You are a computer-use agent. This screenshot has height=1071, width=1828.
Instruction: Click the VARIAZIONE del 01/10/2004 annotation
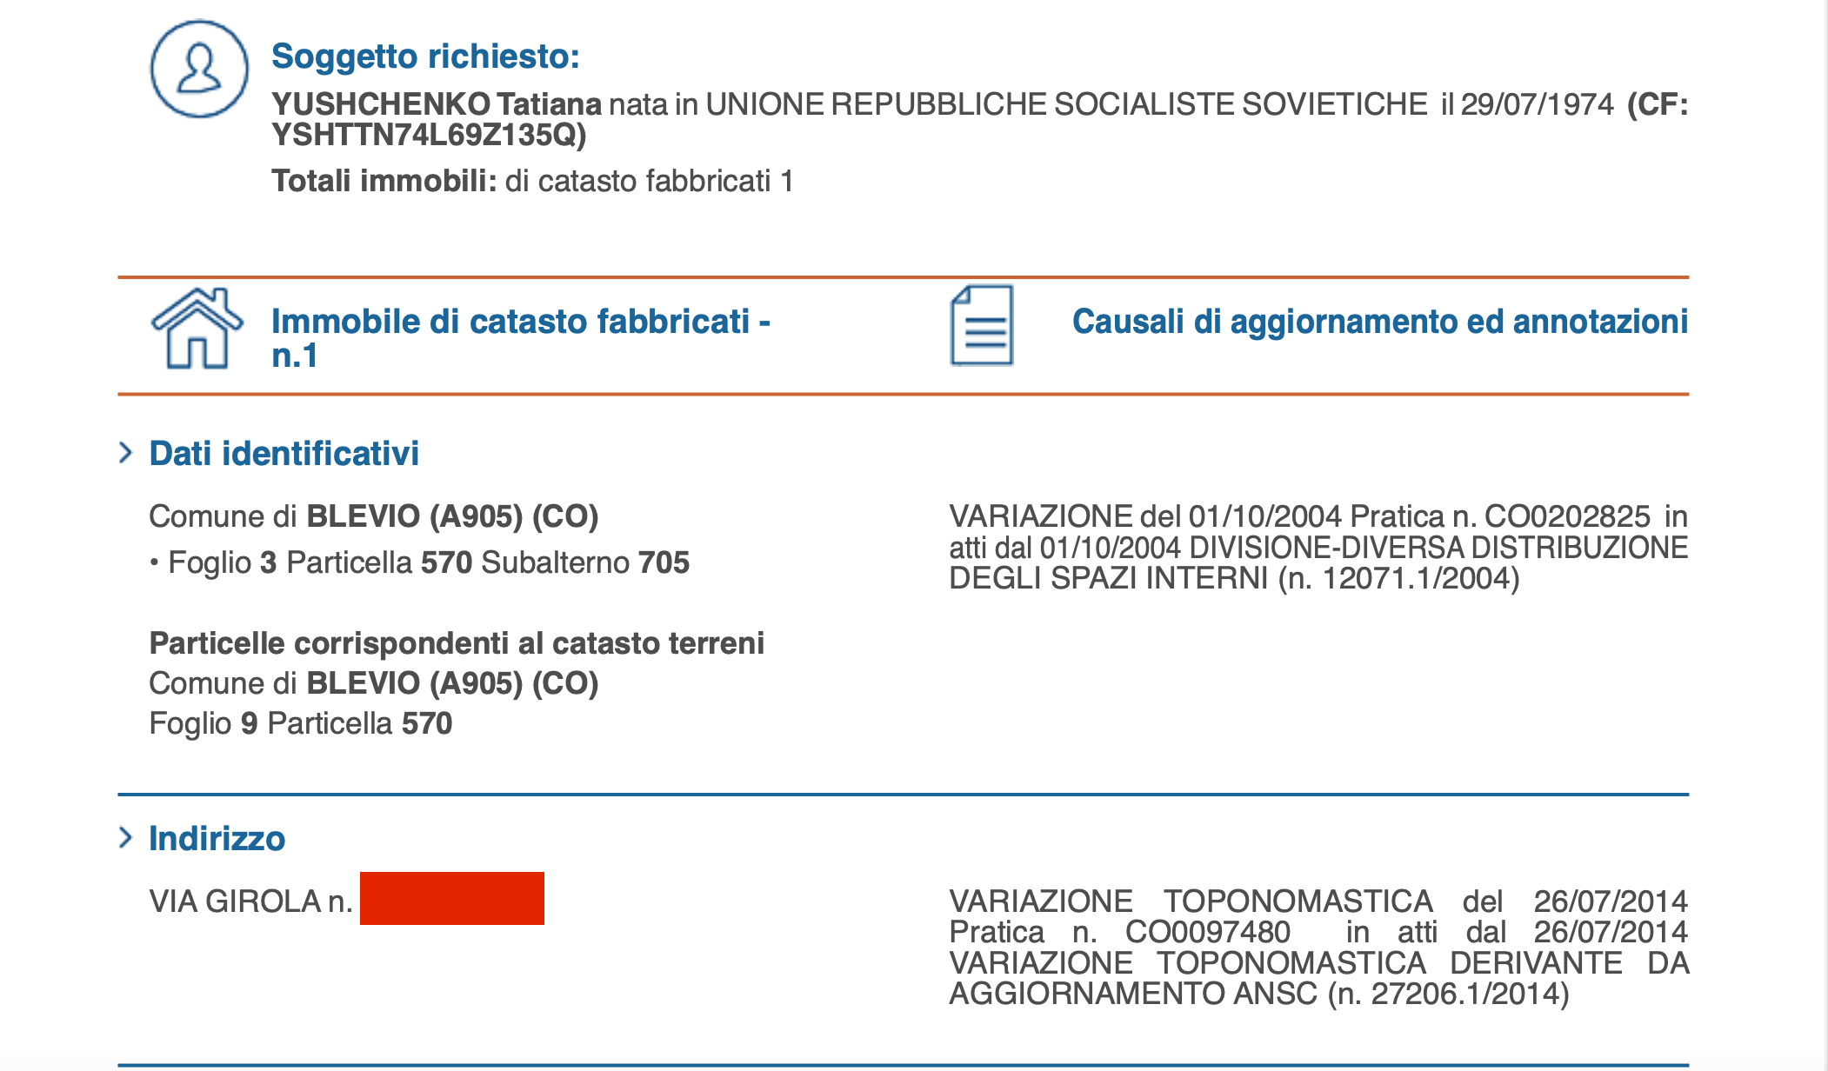pos(1318,548)
